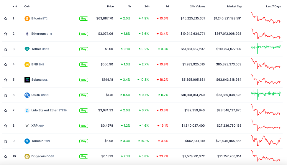Click the Toncoin logo icon
The image size is (287, 165).
(x=27, y=141)
